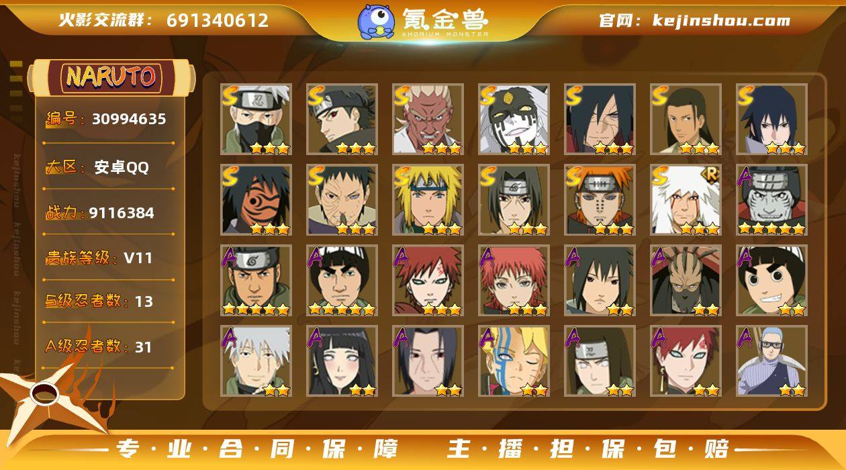Open the orange spiral mask ninja card

[256, 200]
